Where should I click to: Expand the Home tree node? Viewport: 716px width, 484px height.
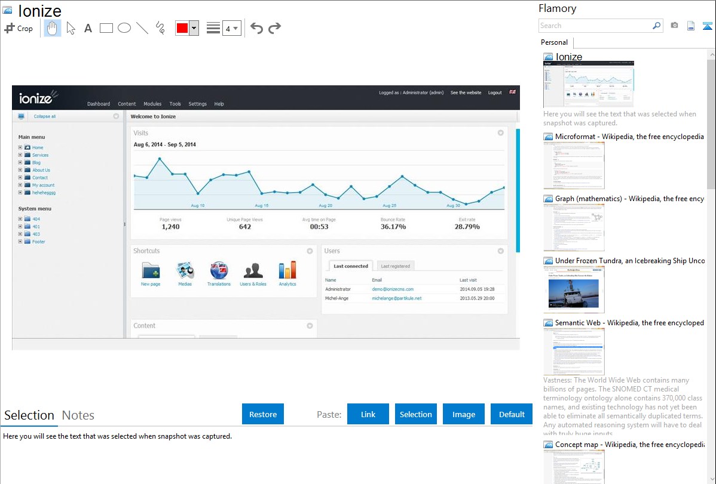click(20, 147)
